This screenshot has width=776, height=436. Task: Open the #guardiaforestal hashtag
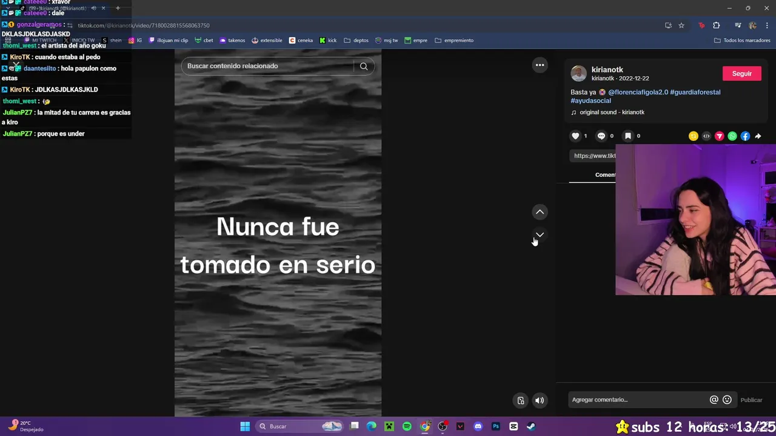click(695, 92)
